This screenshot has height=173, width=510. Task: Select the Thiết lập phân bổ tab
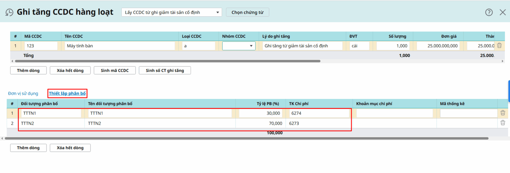(x=67, y=93)
